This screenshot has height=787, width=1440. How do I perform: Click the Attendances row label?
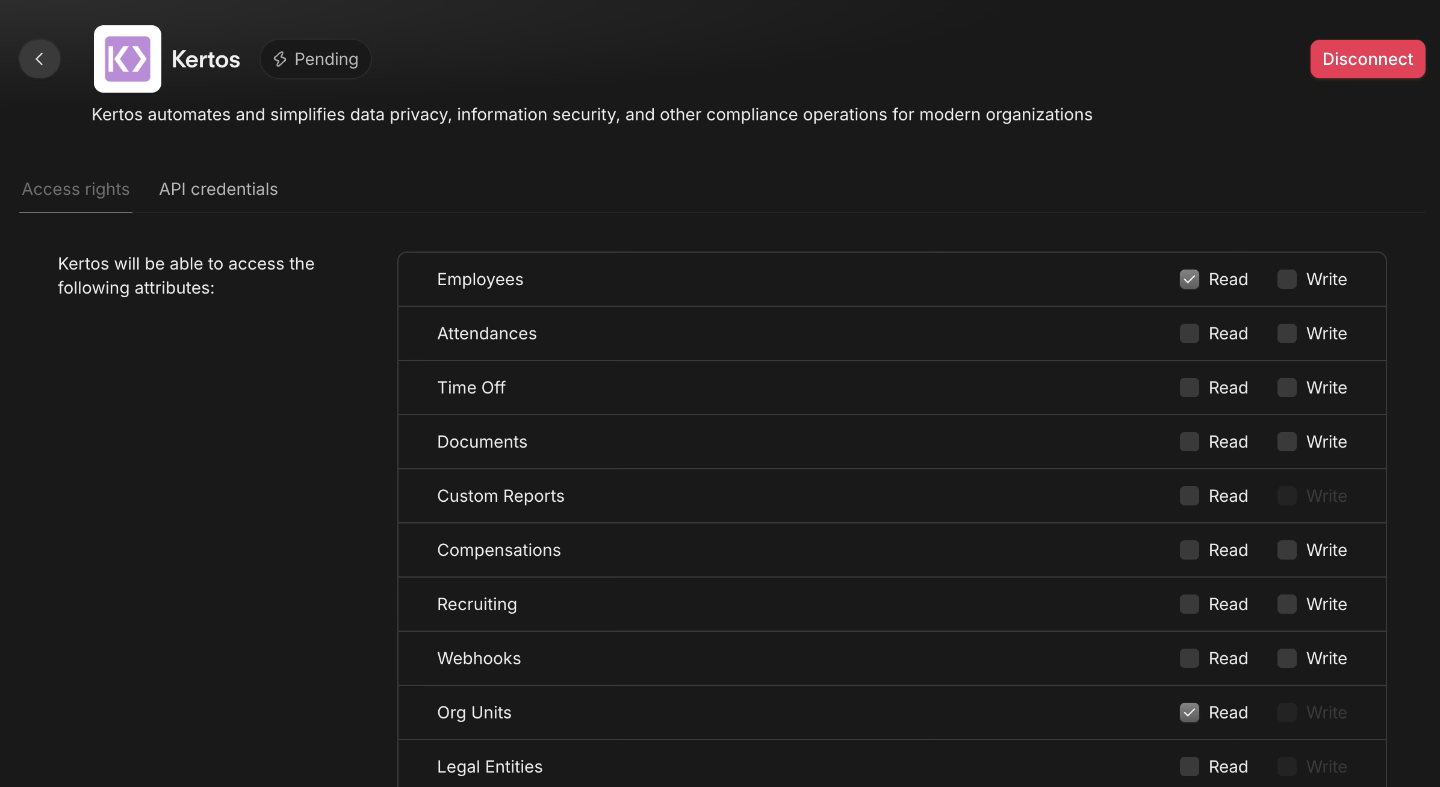[486, 333]
